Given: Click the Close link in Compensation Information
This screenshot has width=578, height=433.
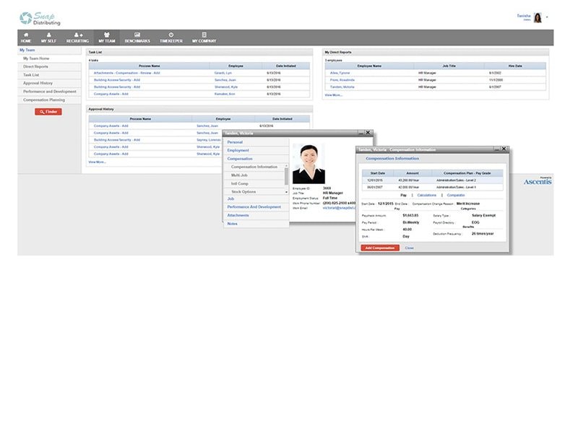Looking at the screenshot, I should coord(409,248).
